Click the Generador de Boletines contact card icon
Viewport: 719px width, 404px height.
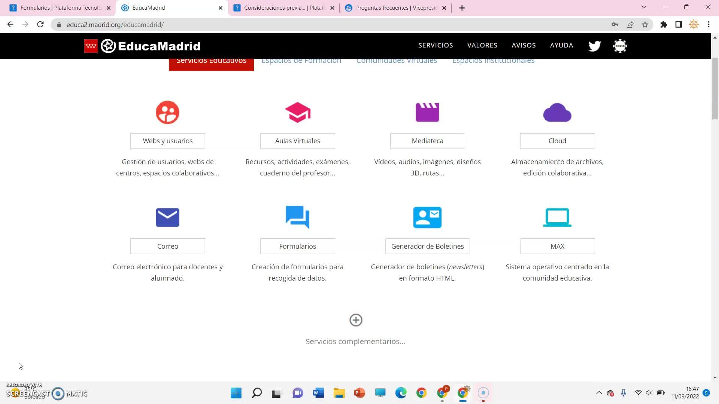(x=427, y=217)
